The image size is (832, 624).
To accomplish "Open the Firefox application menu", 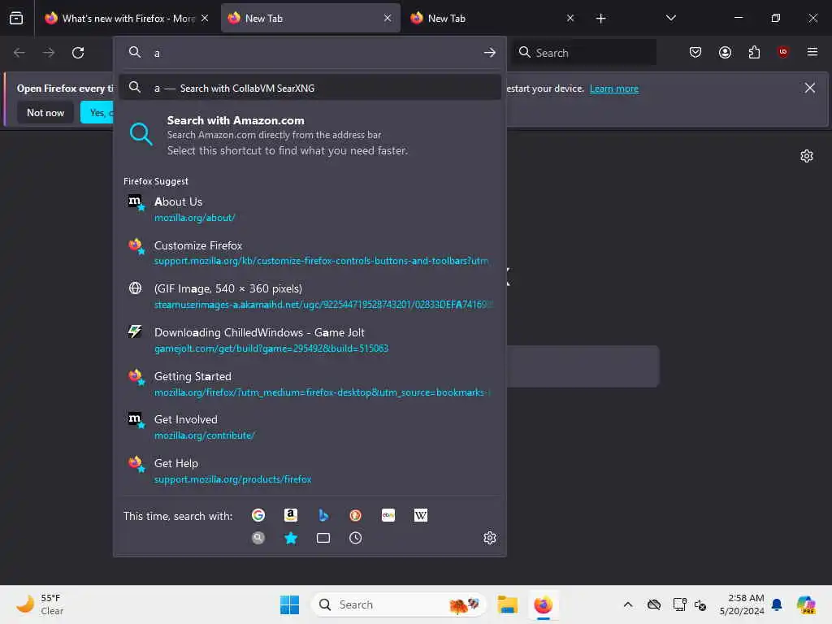I will pyautogui.click(x=812, y=52).
